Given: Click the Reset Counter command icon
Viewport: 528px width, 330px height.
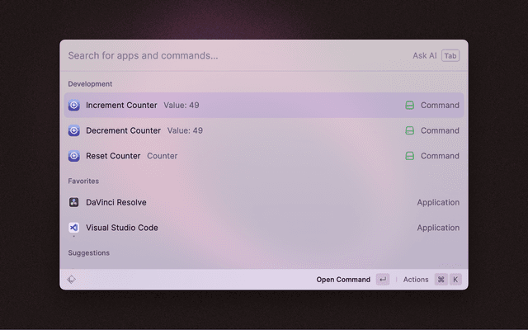Looking at the screenshot, I should click(x=74, y=156).
